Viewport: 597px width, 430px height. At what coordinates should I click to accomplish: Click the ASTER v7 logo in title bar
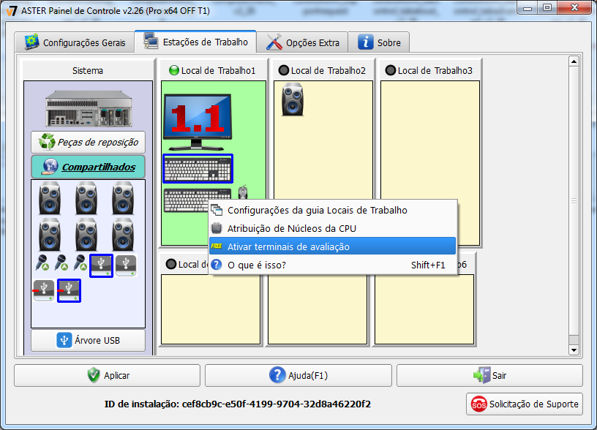tap(12, 11)
